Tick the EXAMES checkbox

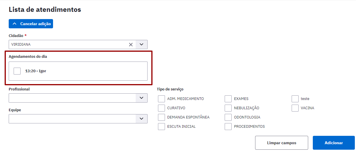pos(228,99)
